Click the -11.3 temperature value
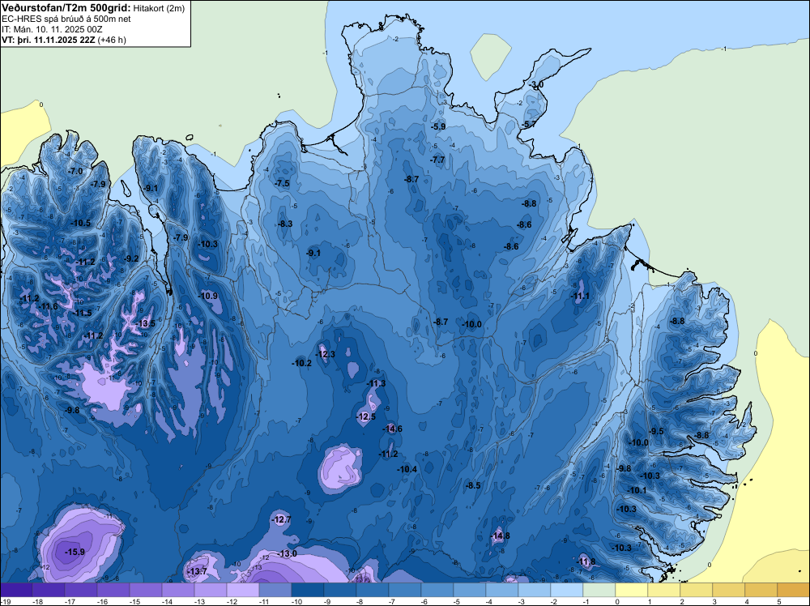This screenshot has width=810, height=606. (x=376, y=383)
